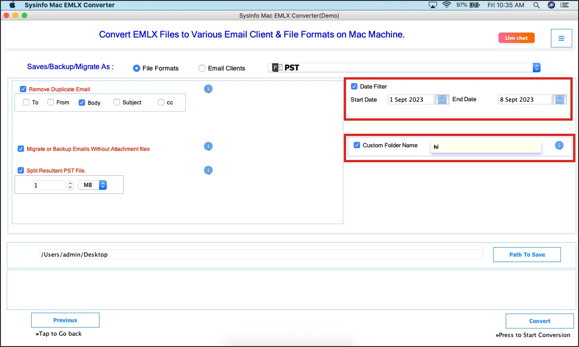Show info for Custom Folder Name
The width and height of the screenshot is (579, 347).
[x=559, y=145]
